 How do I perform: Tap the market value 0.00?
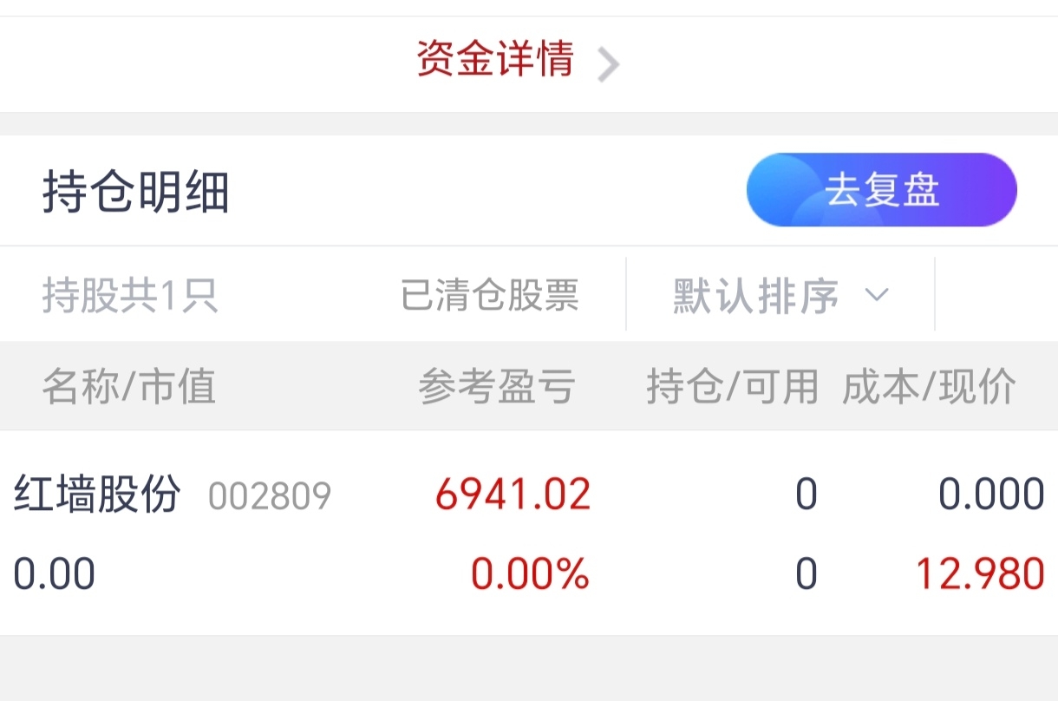click(x=55, y=574)
